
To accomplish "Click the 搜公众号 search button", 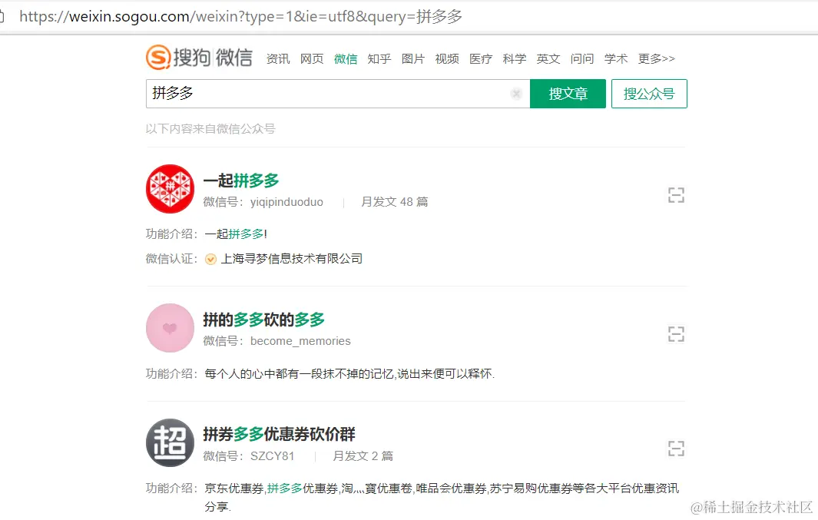I will pyautogui.click(x=649, y=94).
